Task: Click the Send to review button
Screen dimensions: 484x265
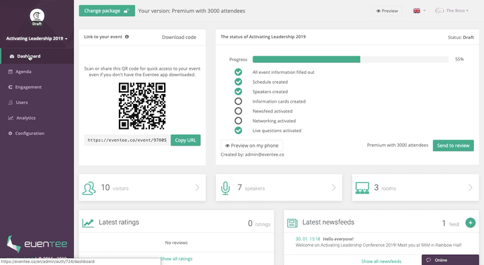Action: coord(453,146)
